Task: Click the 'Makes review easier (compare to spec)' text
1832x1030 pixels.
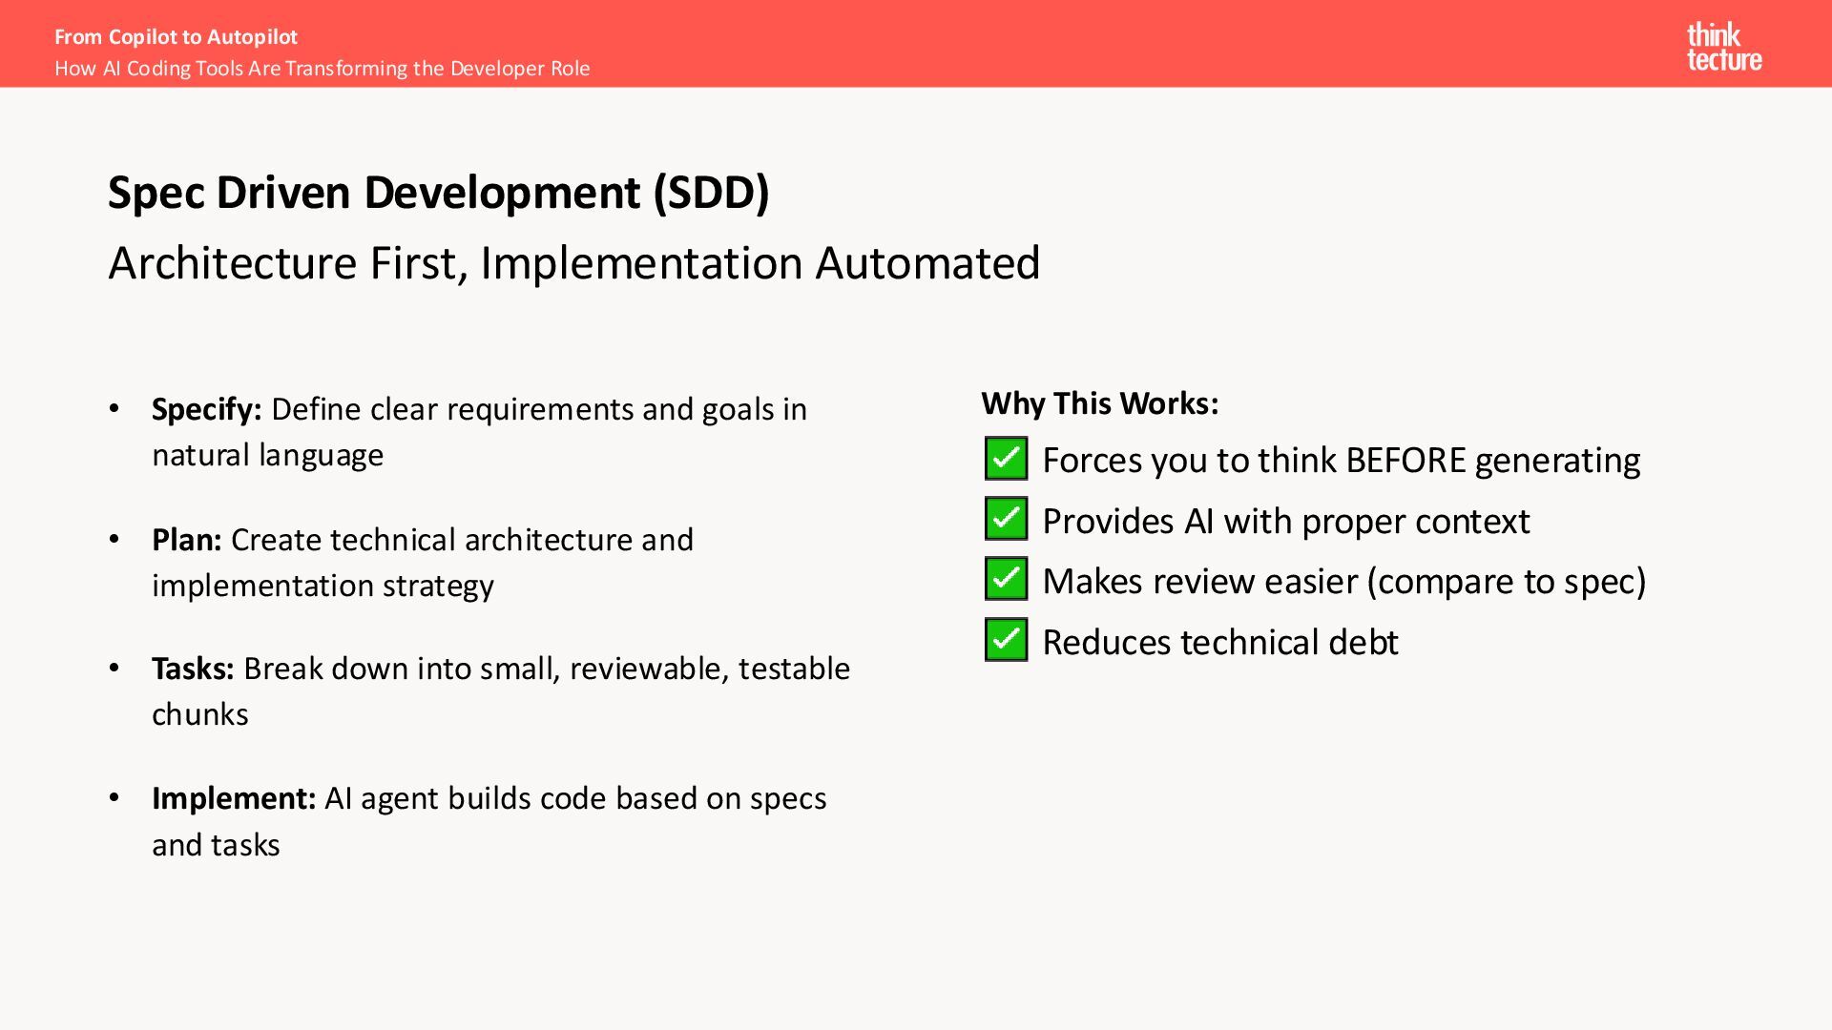Action: [1343, 582]
